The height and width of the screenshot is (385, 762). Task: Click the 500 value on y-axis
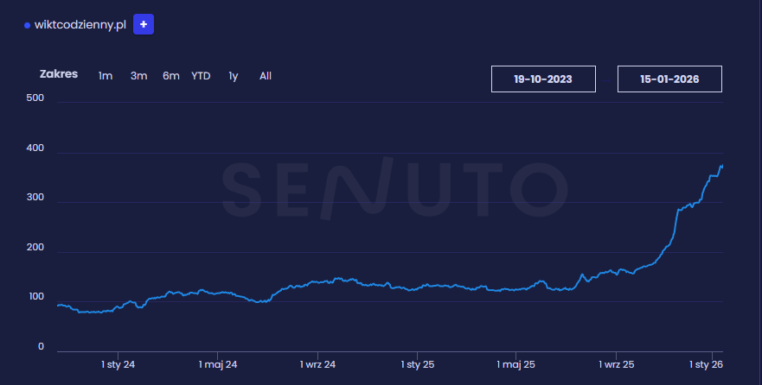click(35, 98)
